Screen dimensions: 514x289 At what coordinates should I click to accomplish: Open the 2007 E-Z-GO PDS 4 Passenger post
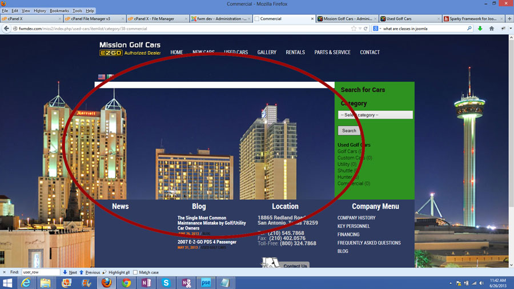pyautogui.click(x=207, y=242)
